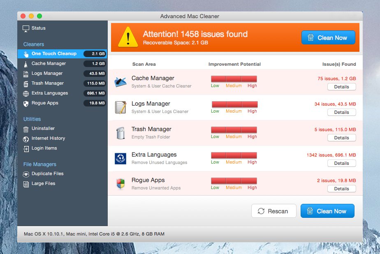
Task: Click the 696.1 MB size badge
Action: pyautogui.click(x=95, y=93)
